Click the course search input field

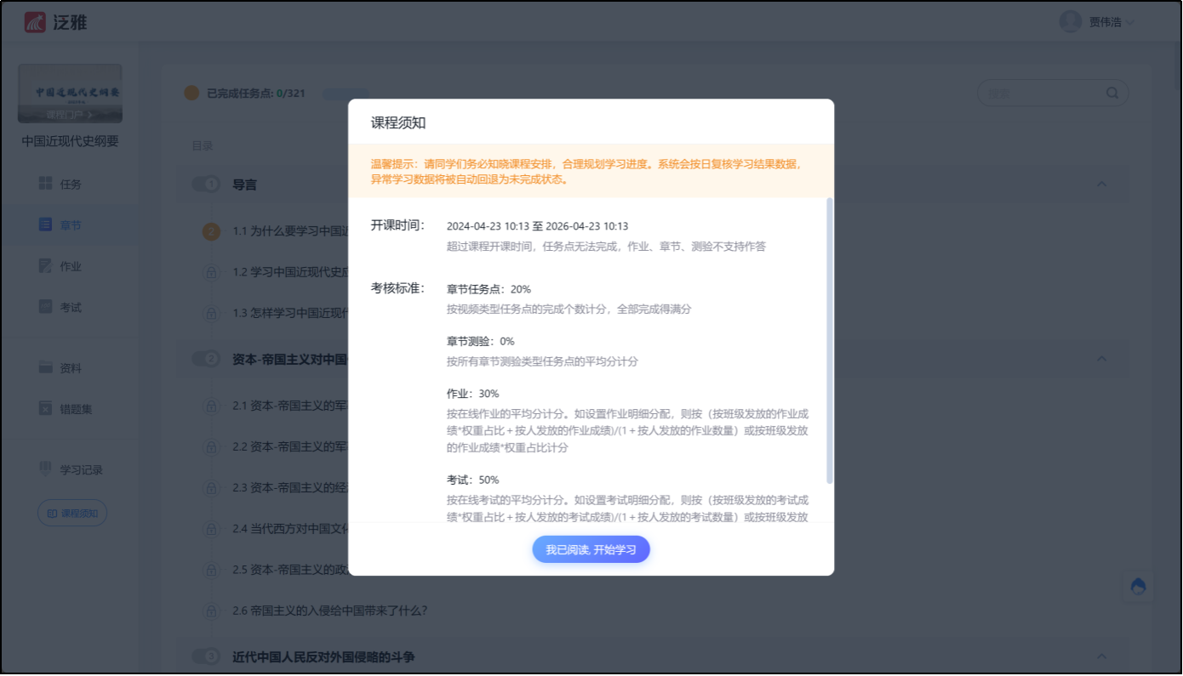[x=1043, y=94]
